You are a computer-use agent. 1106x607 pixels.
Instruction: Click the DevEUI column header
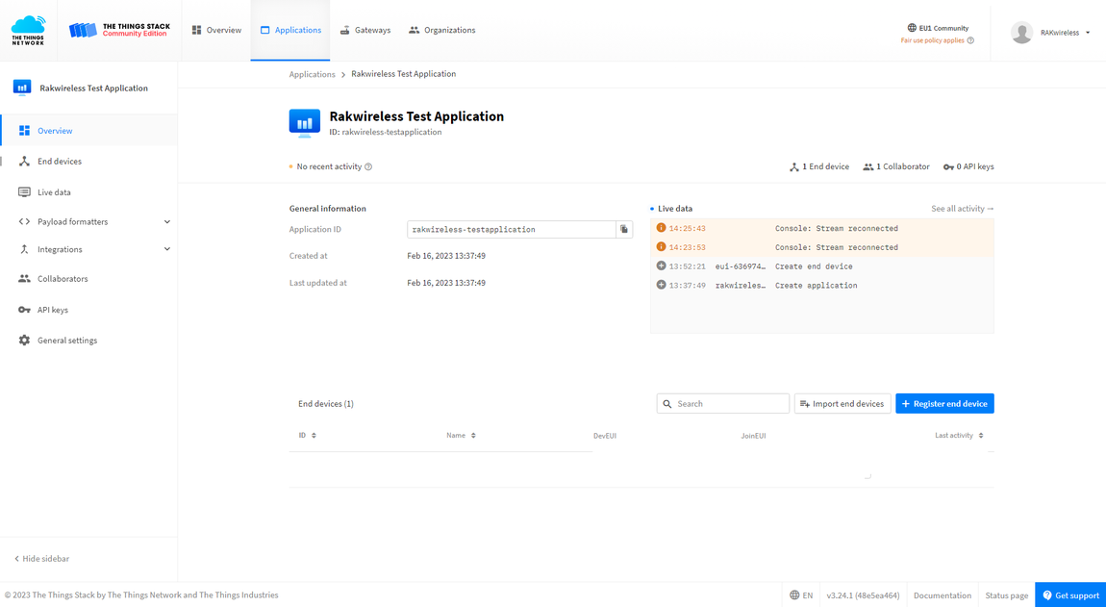click(x=605, y=436)
